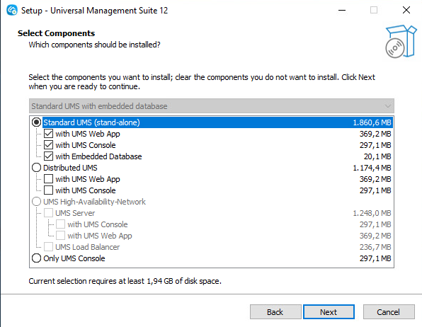422x327 pixels.
Task: Uncheck UMS Console under Standard UMS
Action: click(48, 145)
